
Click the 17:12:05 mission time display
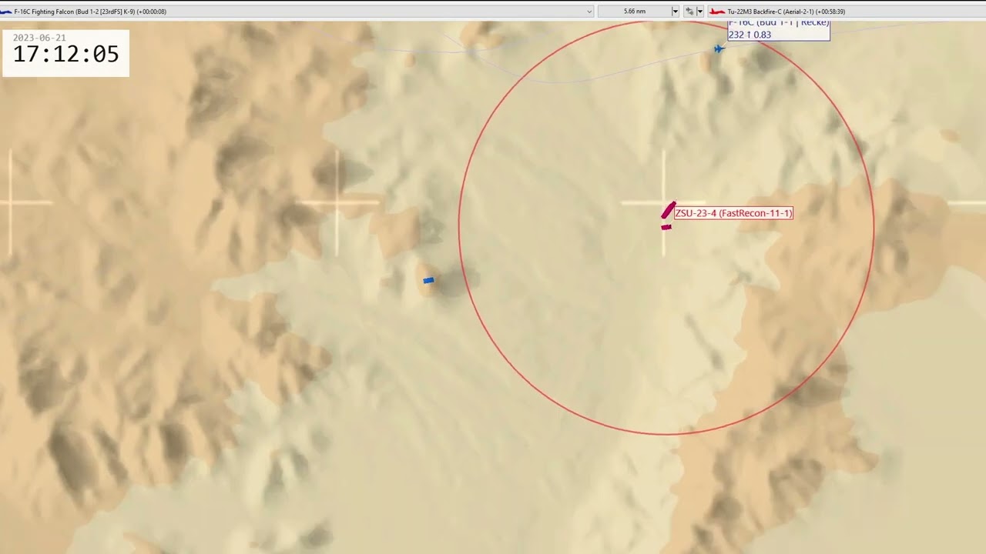(x=66, y=55)
